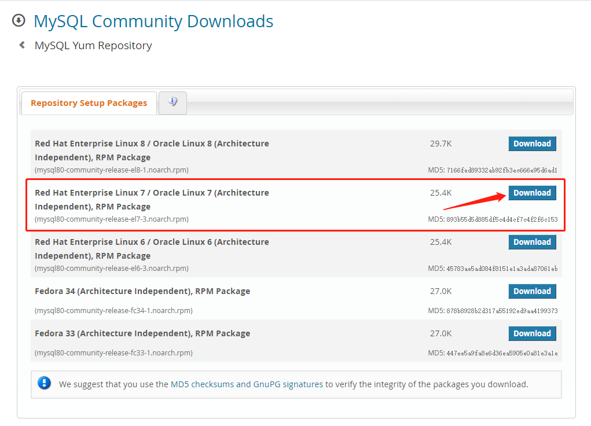The width and height of the screenshot is (591, 426).
Task: Select the Repository Setup Packages tab
Action: pos(89,103)
